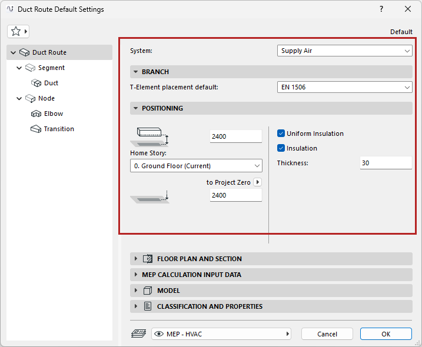Collapse the Segment tree node chevron
The image size is (422, 347).
[19, 68]
